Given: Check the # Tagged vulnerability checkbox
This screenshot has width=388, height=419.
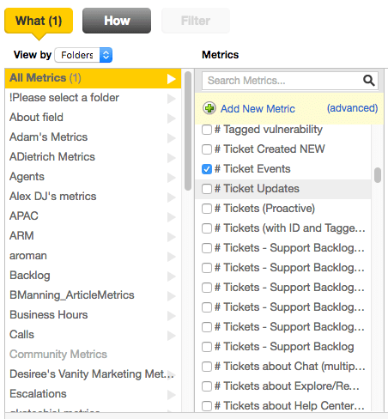Looking at the screenshot, I should [x=207, y=130].
